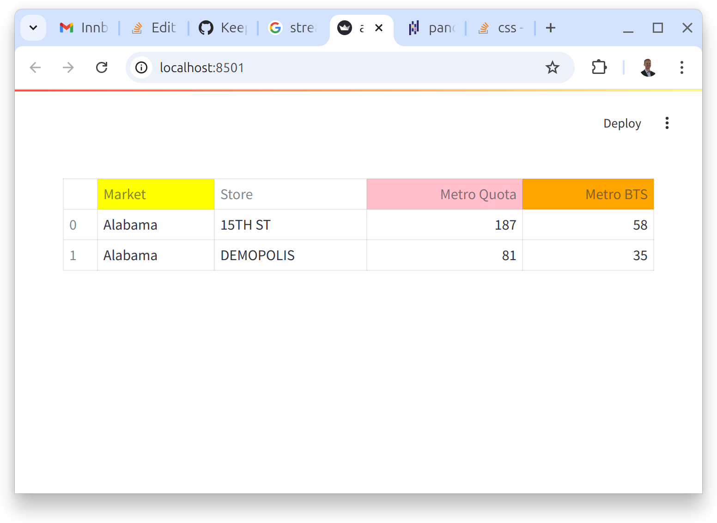Minimize the browser window
Screen dimensions: 717x523
click(628, 28)
